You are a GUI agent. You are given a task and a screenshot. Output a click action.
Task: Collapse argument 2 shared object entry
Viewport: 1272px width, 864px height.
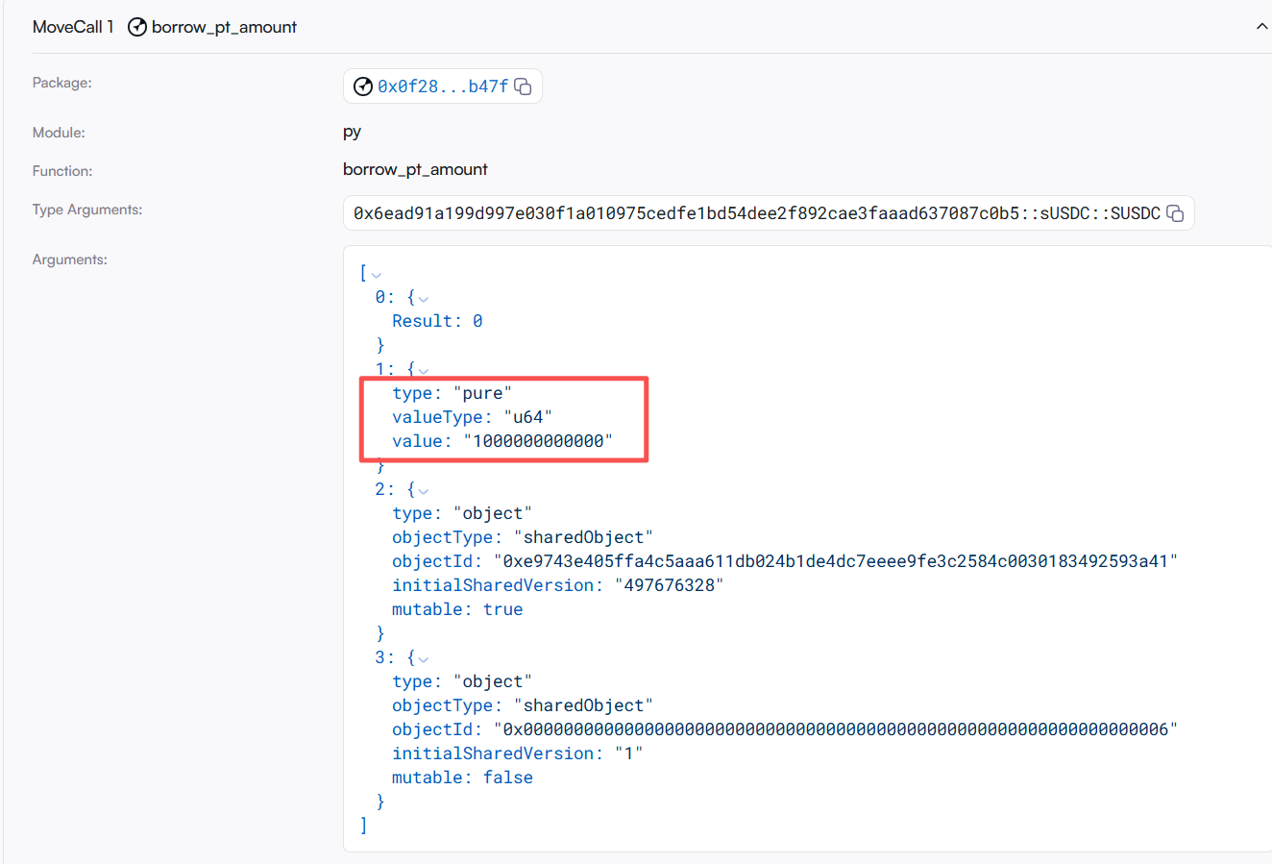(423, 491)
